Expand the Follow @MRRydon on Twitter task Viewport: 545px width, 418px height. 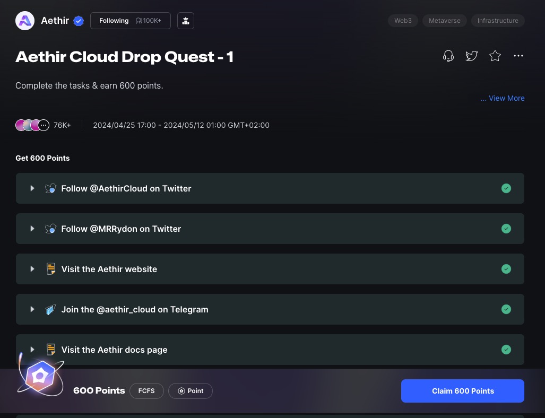pos(32,229)
